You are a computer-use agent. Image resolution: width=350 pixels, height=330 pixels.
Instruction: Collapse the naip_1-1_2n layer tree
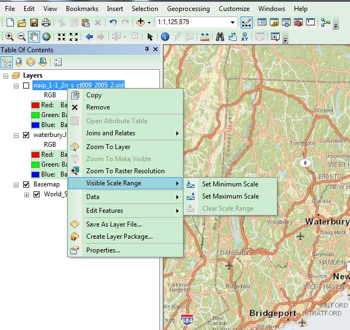16,86
